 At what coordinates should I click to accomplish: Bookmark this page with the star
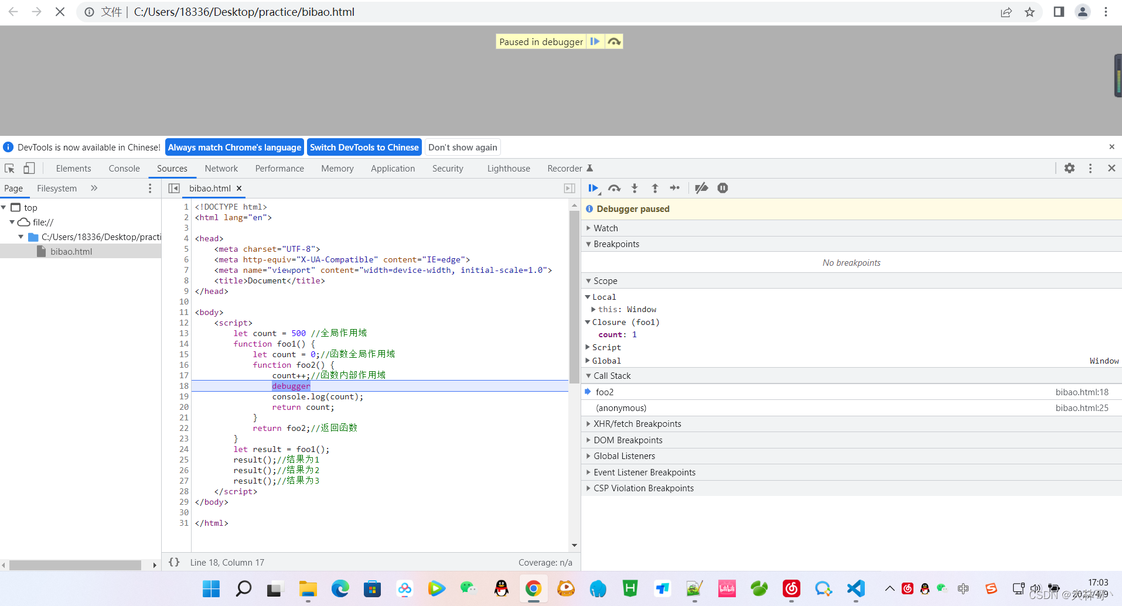[x=1029, y=12]
